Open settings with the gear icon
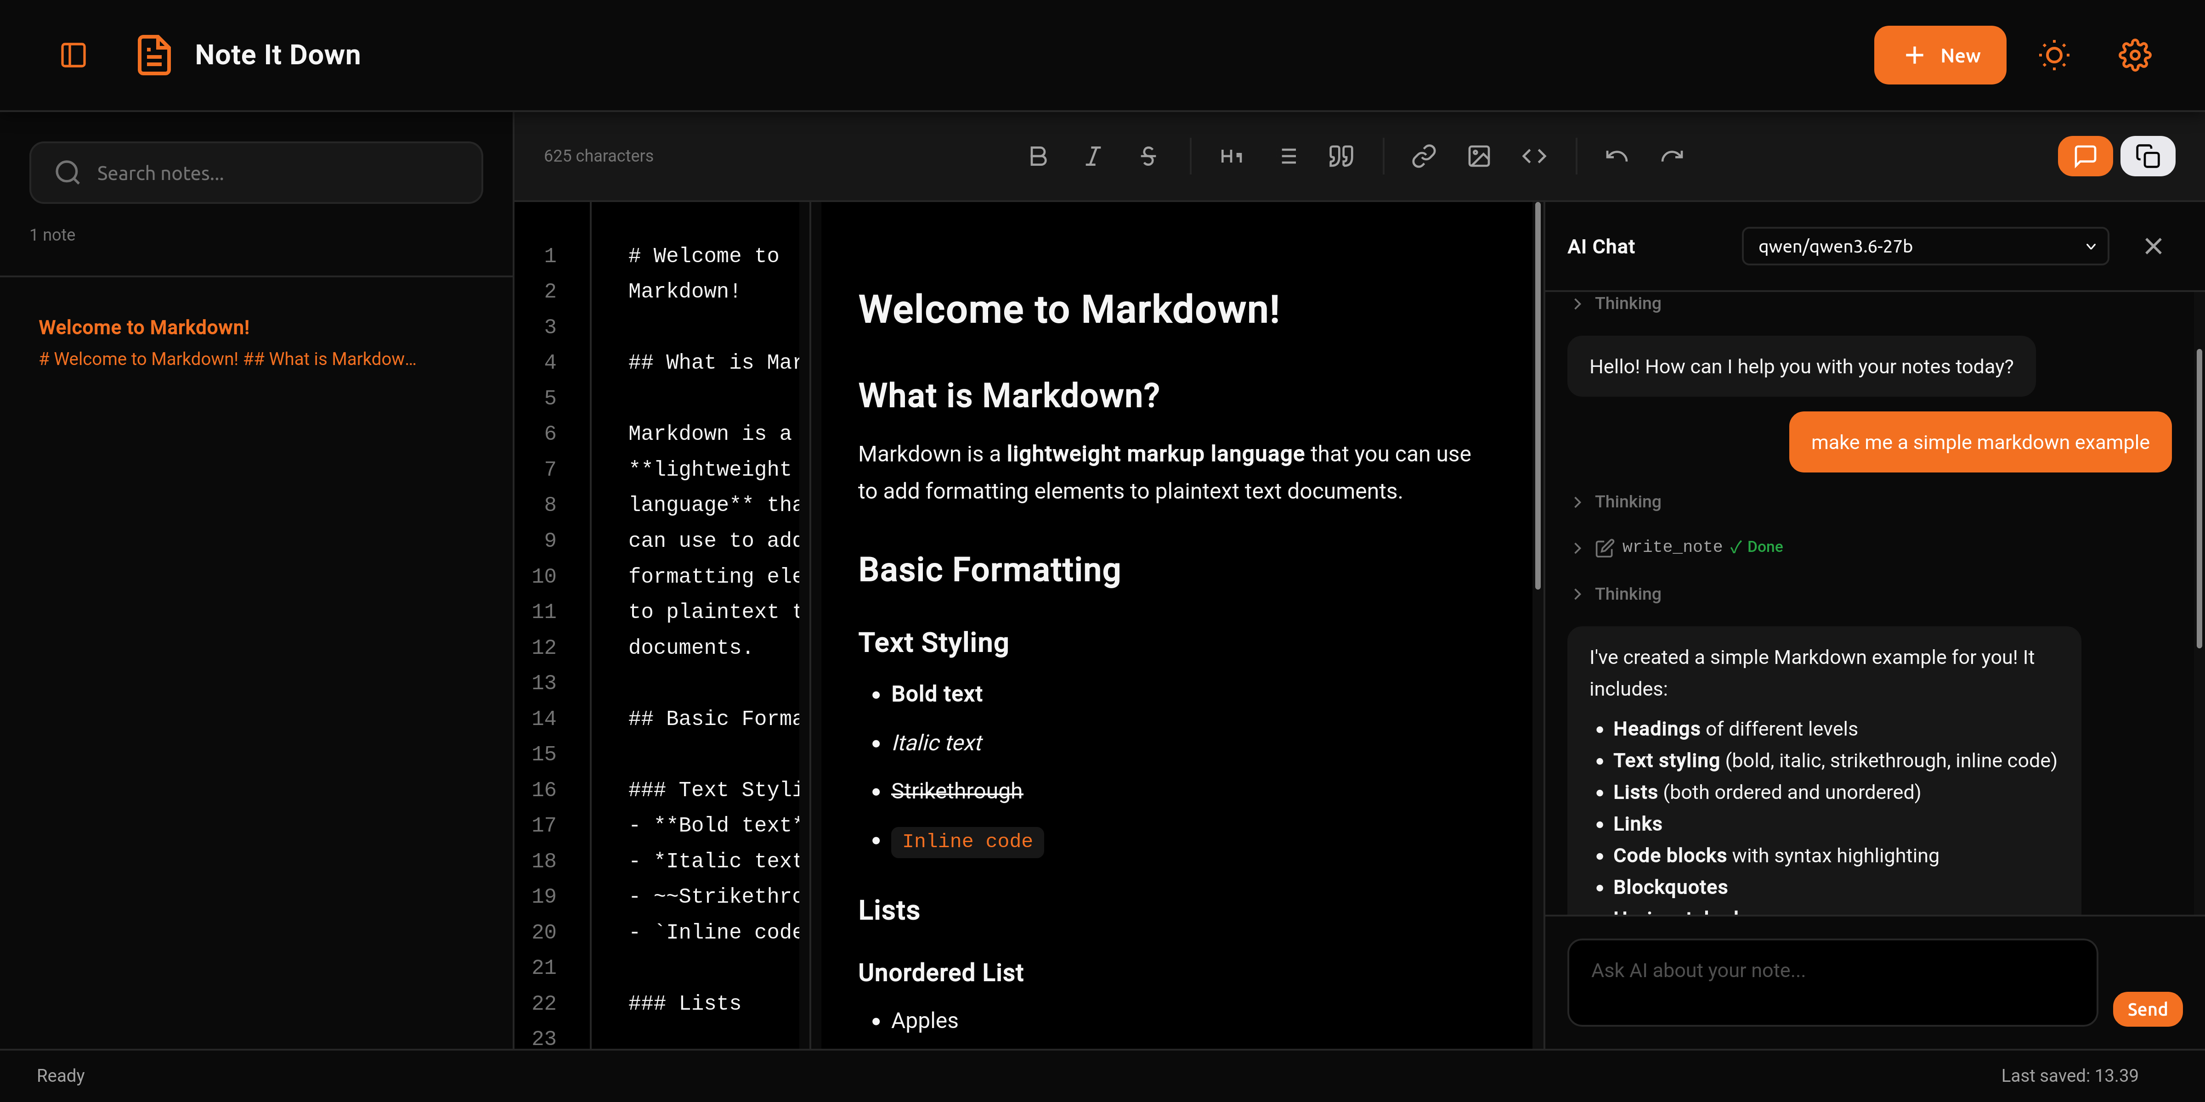This screenshot has height=1102, width=2205. [2134, 56]
